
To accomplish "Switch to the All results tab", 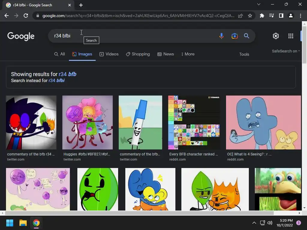I will [x=60, y=54].
